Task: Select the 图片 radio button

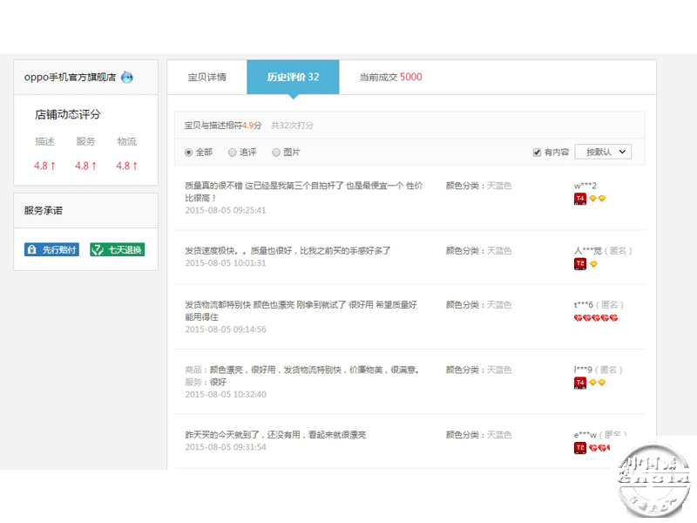Action: pos(276,153)
